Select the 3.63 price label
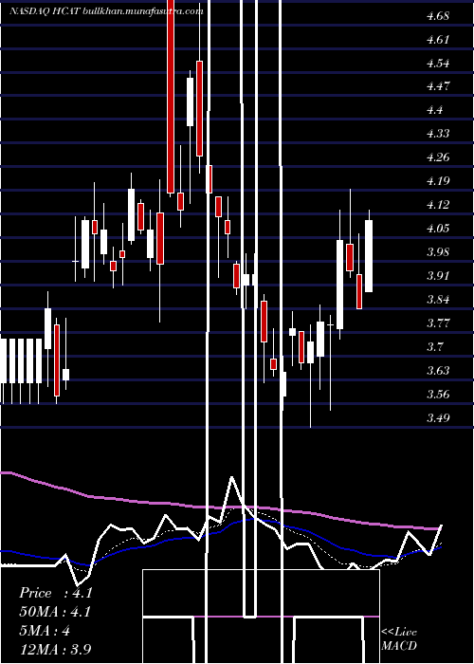Image resolution: width=474 pixels, height=664 pixels. 438,371
